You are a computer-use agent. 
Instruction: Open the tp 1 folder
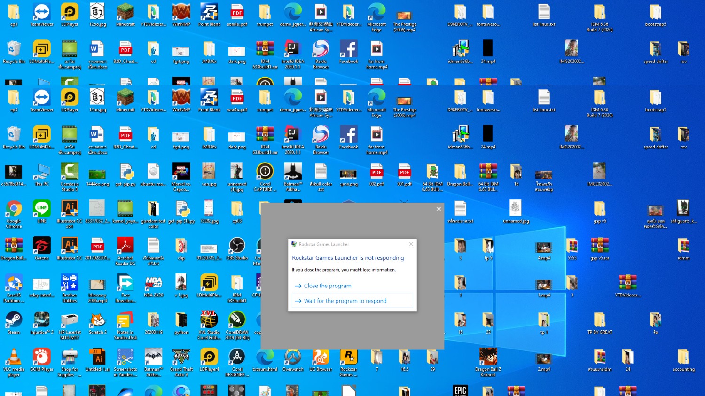tap(544, 323)
